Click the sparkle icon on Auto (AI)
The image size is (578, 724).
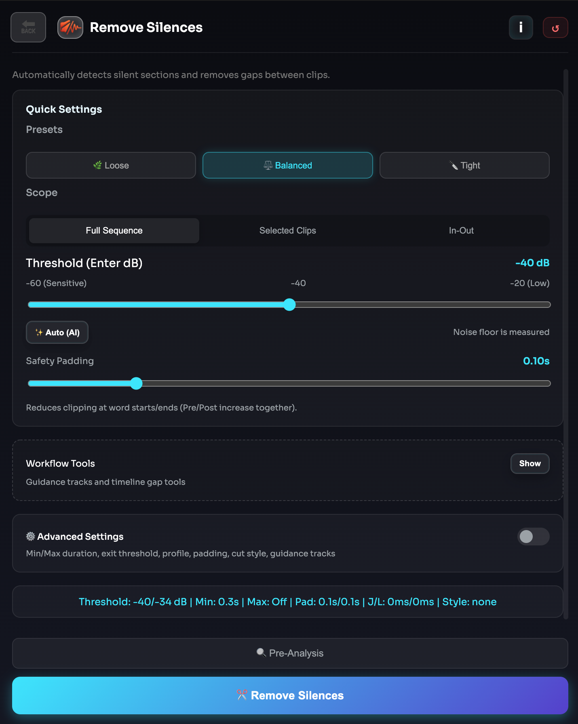(x=39, y=333)
